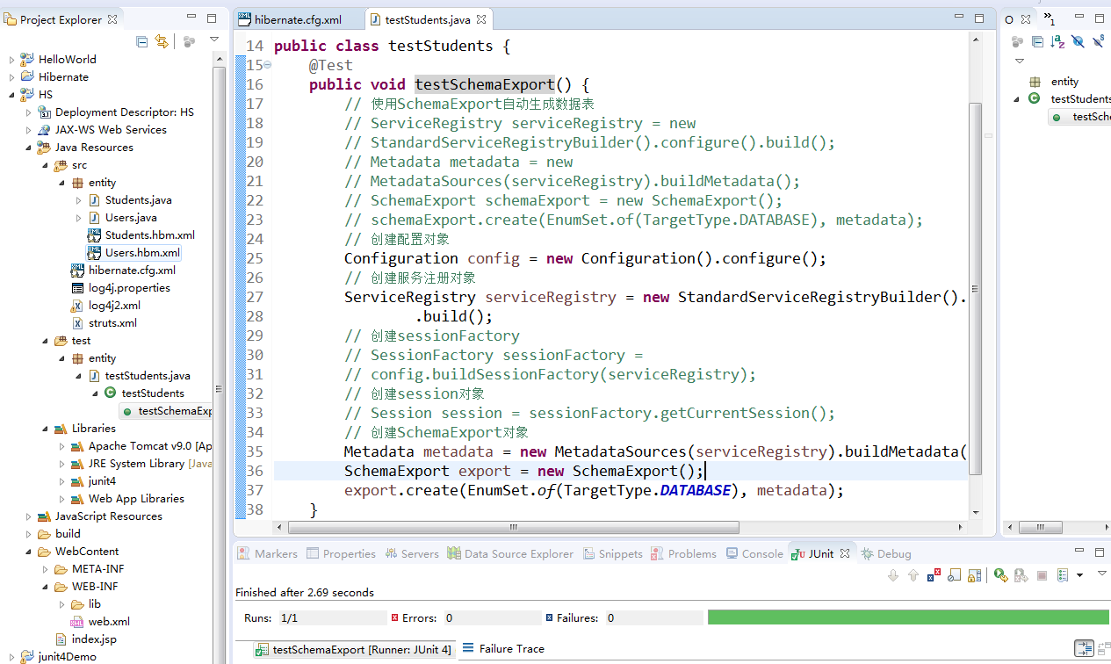
Task: Toggle hide static members in Outline
Action: pos(1099,41)
